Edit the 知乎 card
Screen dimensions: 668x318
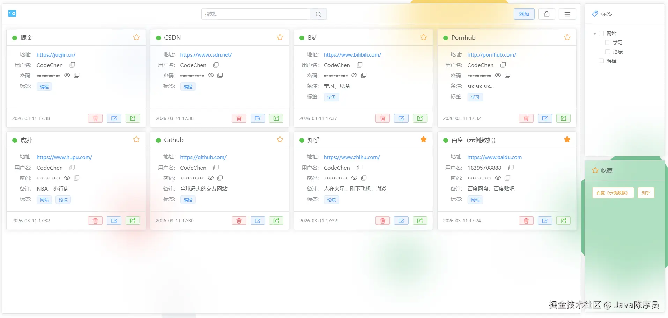(x=401, y=221)
